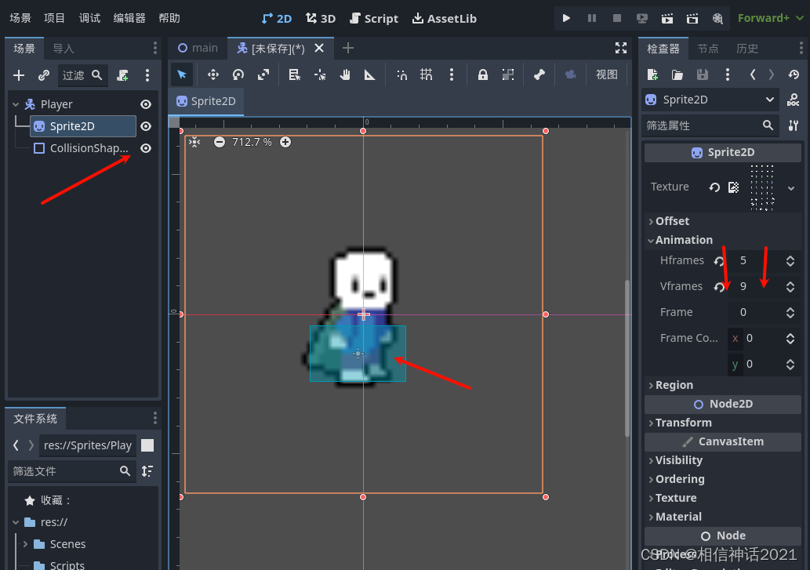The width and height of the screenshot is (810, 570).
Task: Collapse the Player node tree
Action: click(x=16, y=104)
